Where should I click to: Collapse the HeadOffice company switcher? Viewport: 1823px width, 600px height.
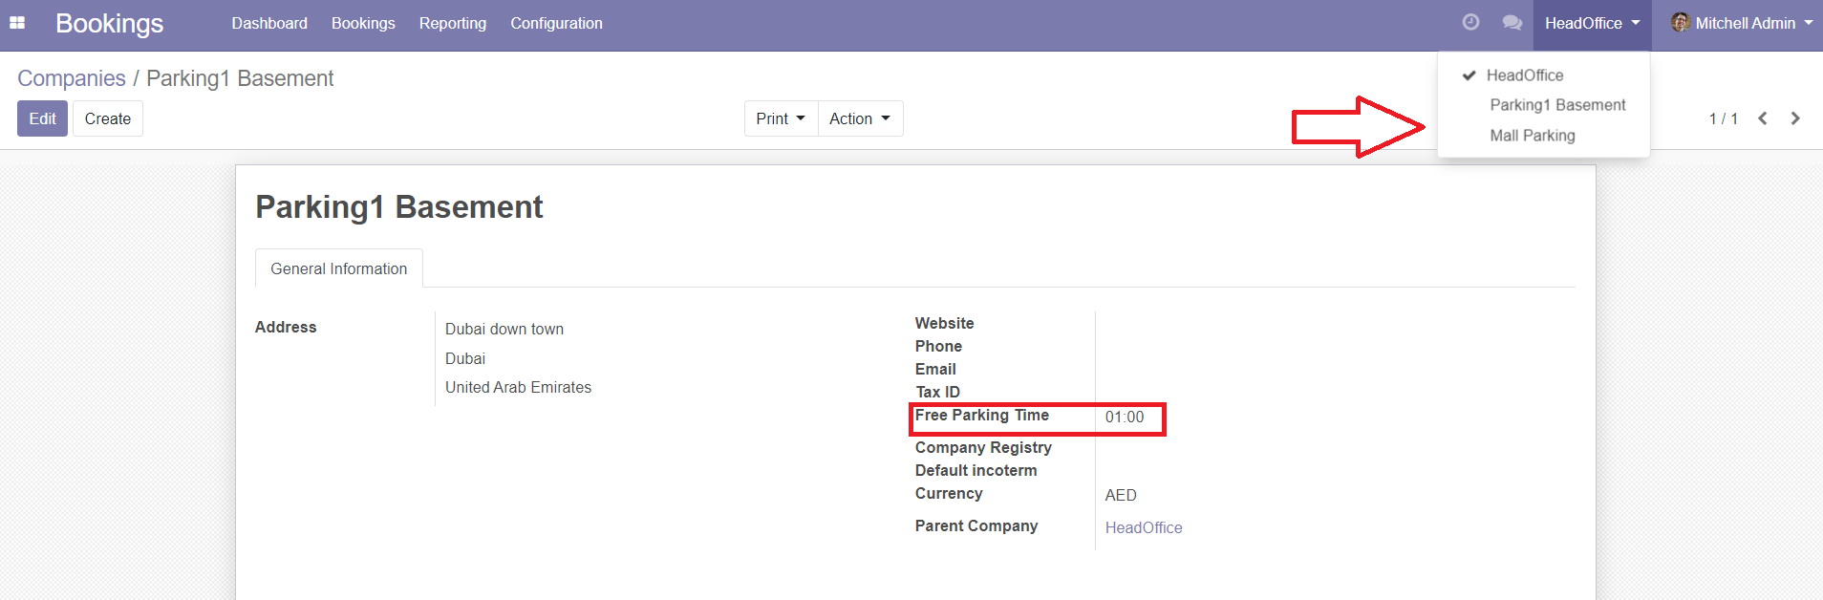pos(1591,23)
